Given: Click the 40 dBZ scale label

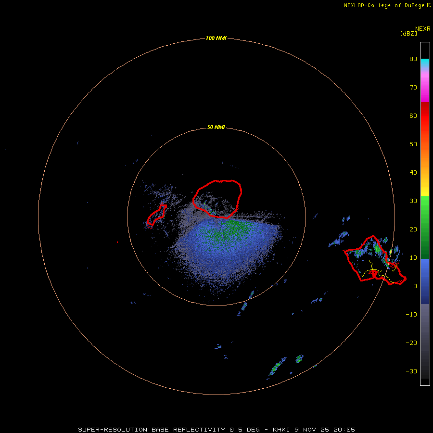Looking at the screenshot, I should click(413, 173).
